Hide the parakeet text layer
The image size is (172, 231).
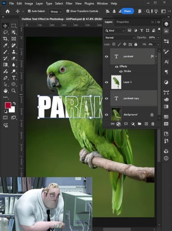(x=107, y=56)
